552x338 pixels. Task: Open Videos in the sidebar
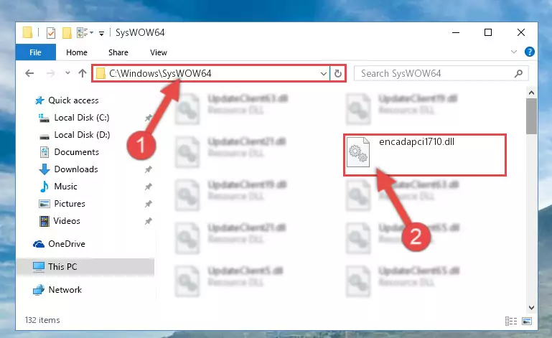[67, 221]
